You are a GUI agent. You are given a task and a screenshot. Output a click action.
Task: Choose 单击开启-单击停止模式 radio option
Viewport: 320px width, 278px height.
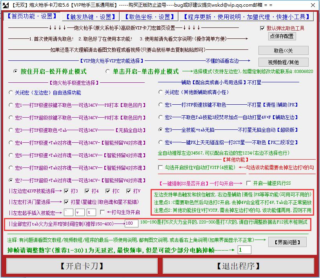(108, 72)
